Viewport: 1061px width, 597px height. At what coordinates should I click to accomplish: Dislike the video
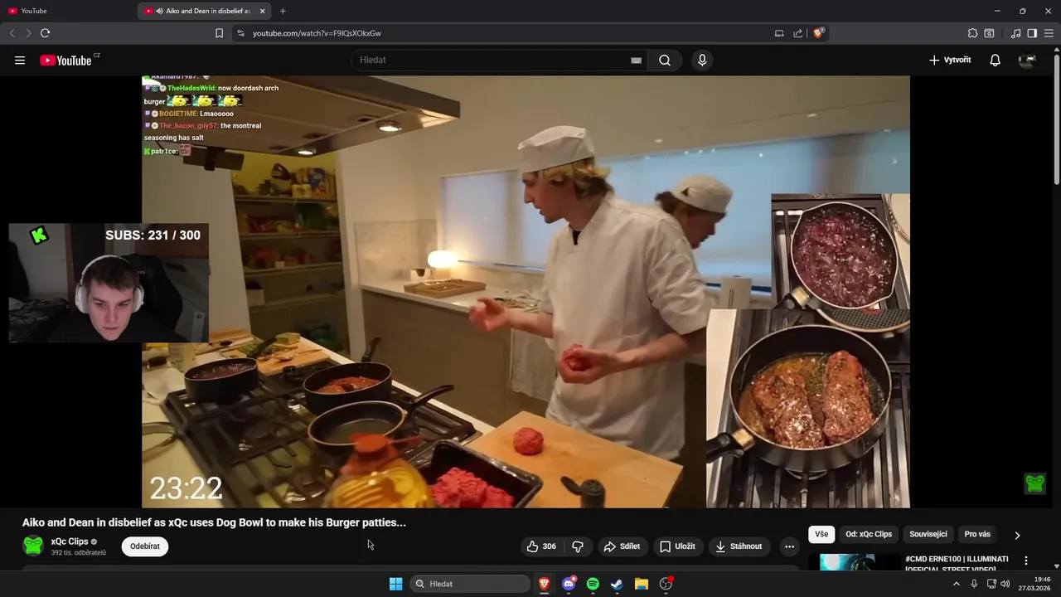(x=578, y=546)
